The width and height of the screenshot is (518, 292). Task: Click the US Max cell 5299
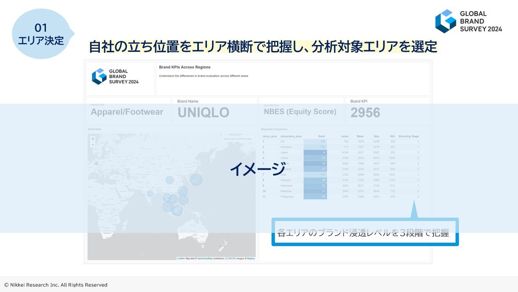[x=376, y=142]
